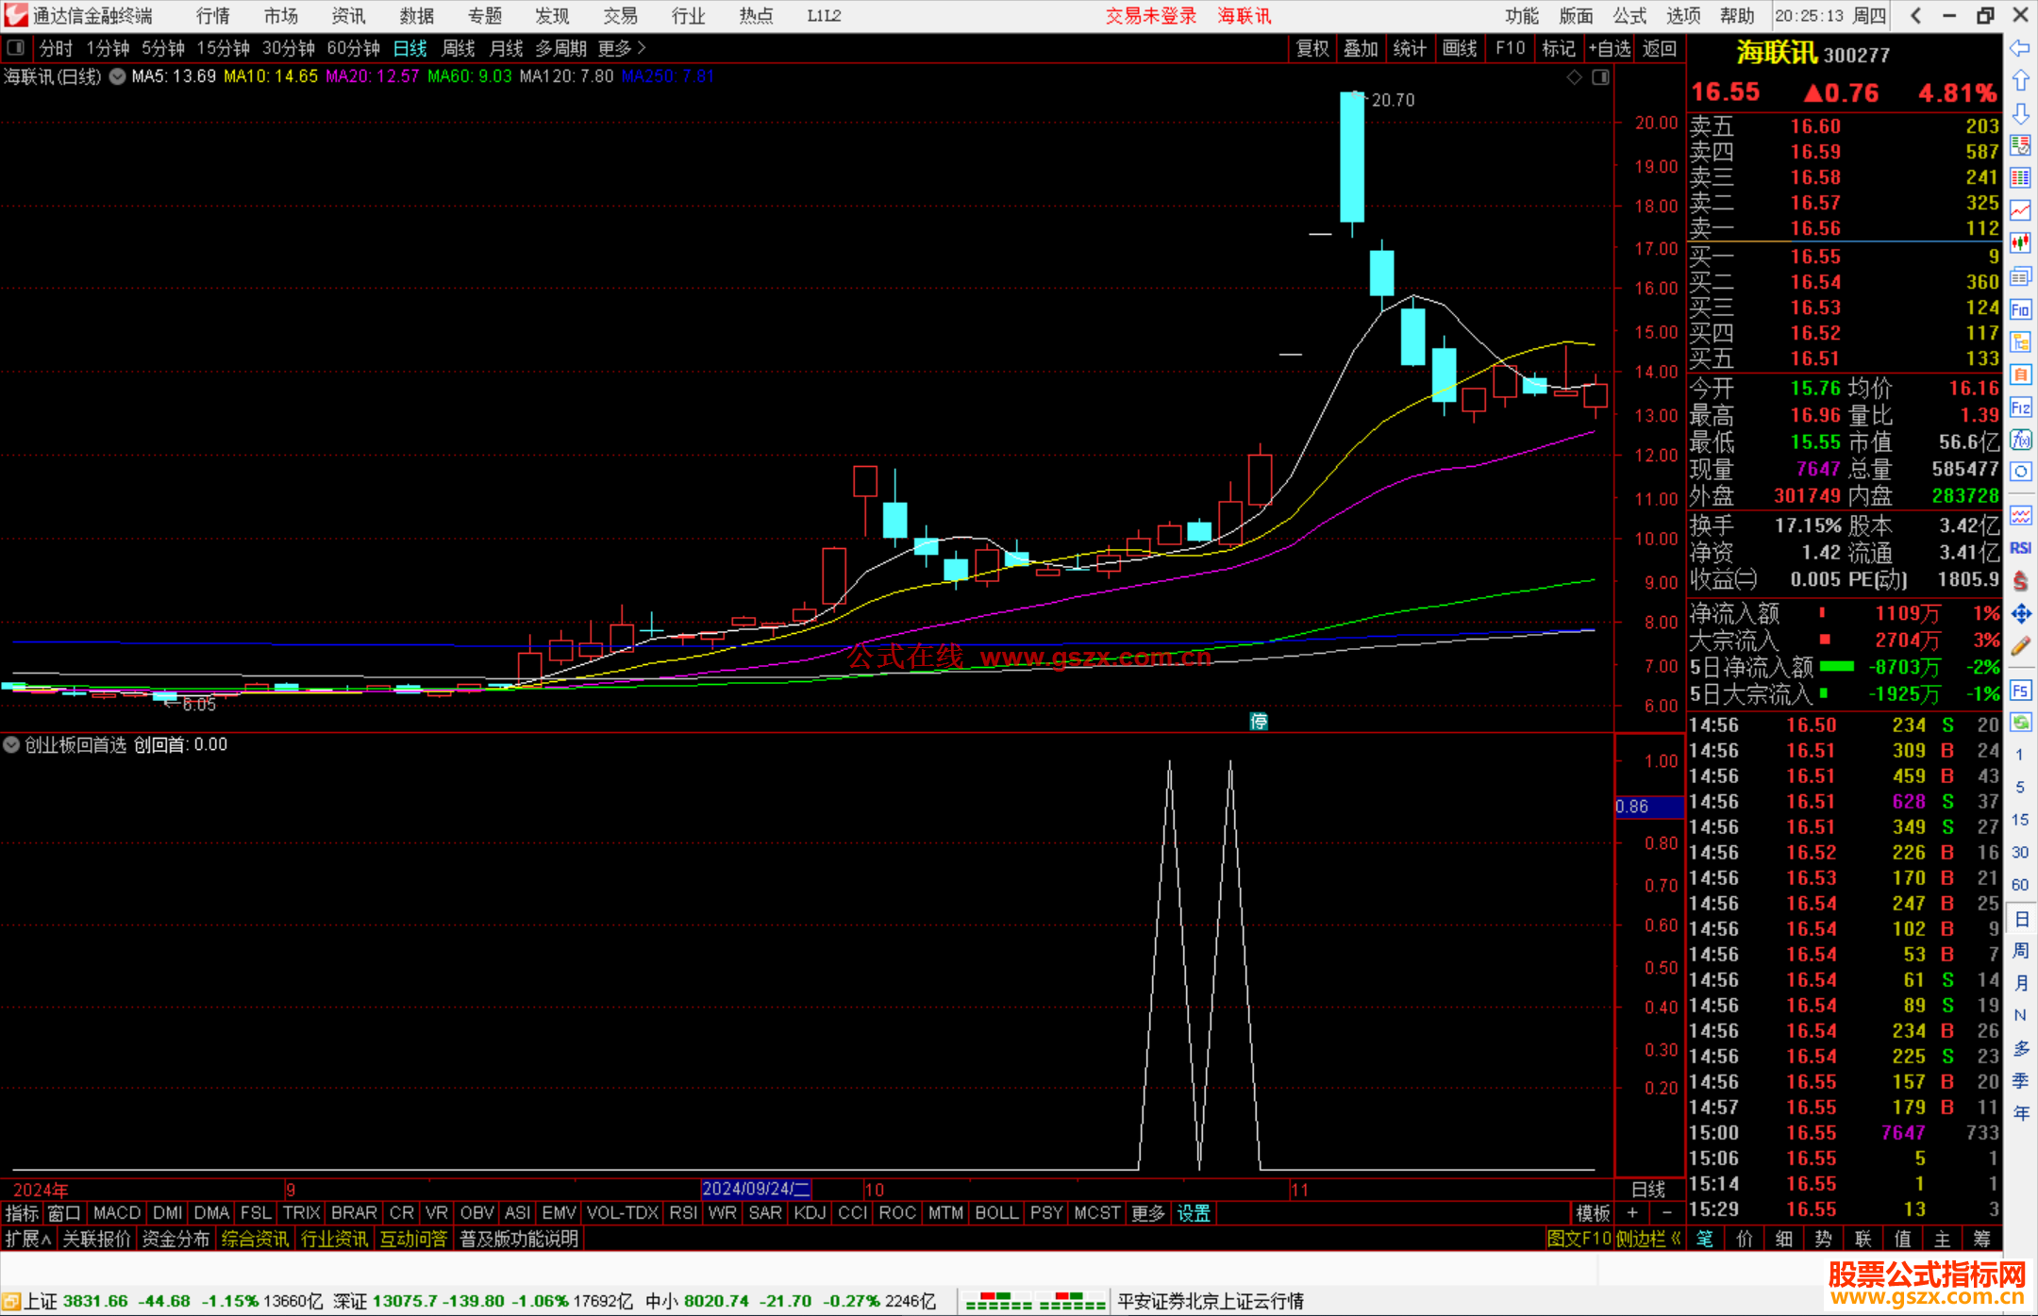
Task: Open the 选项 menu
Action: (x=1683, y=16)
